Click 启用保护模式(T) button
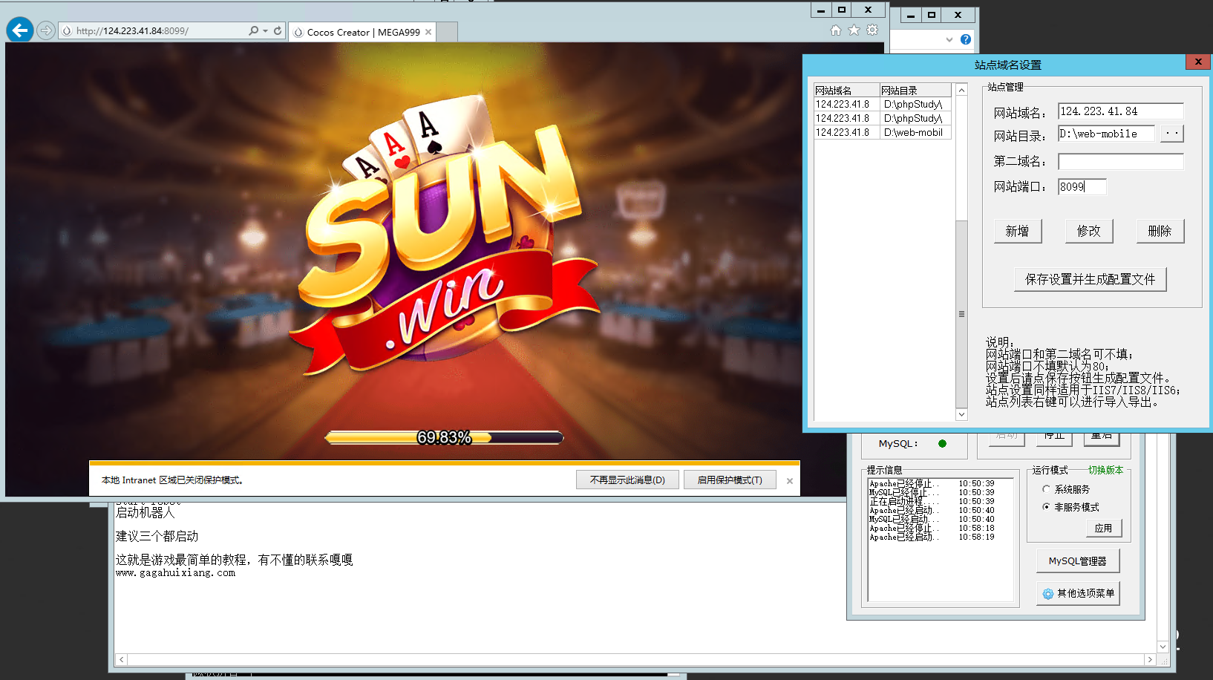The width and height of the screenshot is (1213, 680). [730, 480]
